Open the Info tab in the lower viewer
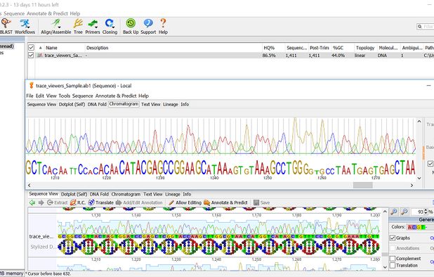Image resolution: width=434 pixels, height=277 pixels. [187, 194]
